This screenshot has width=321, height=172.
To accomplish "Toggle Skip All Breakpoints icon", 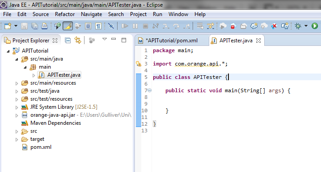I will 111,26.
